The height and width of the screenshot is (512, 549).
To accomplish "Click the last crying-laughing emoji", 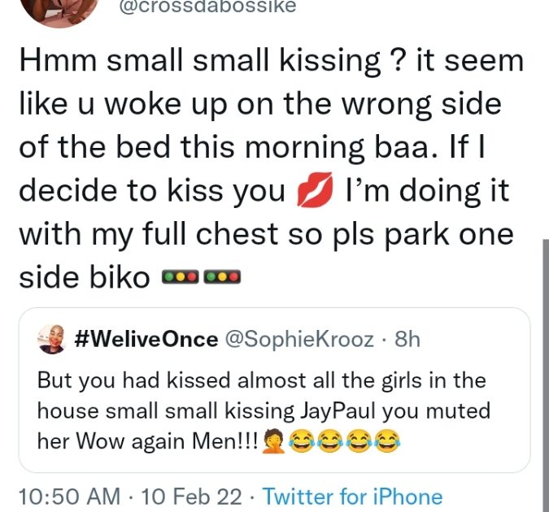I will pyautogui.click(x=386, y=441).
